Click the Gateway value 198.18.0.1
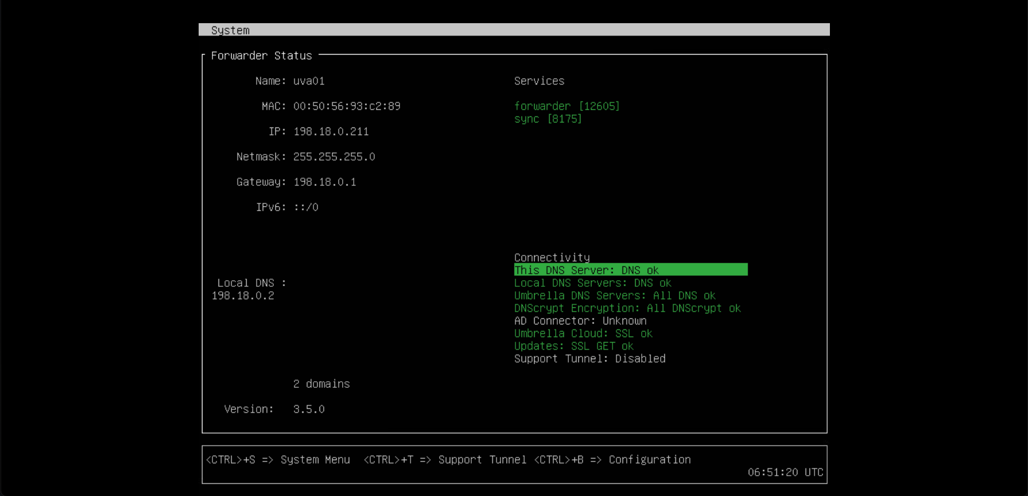This screenshot has height=496, width=1028. pos(324,182)
